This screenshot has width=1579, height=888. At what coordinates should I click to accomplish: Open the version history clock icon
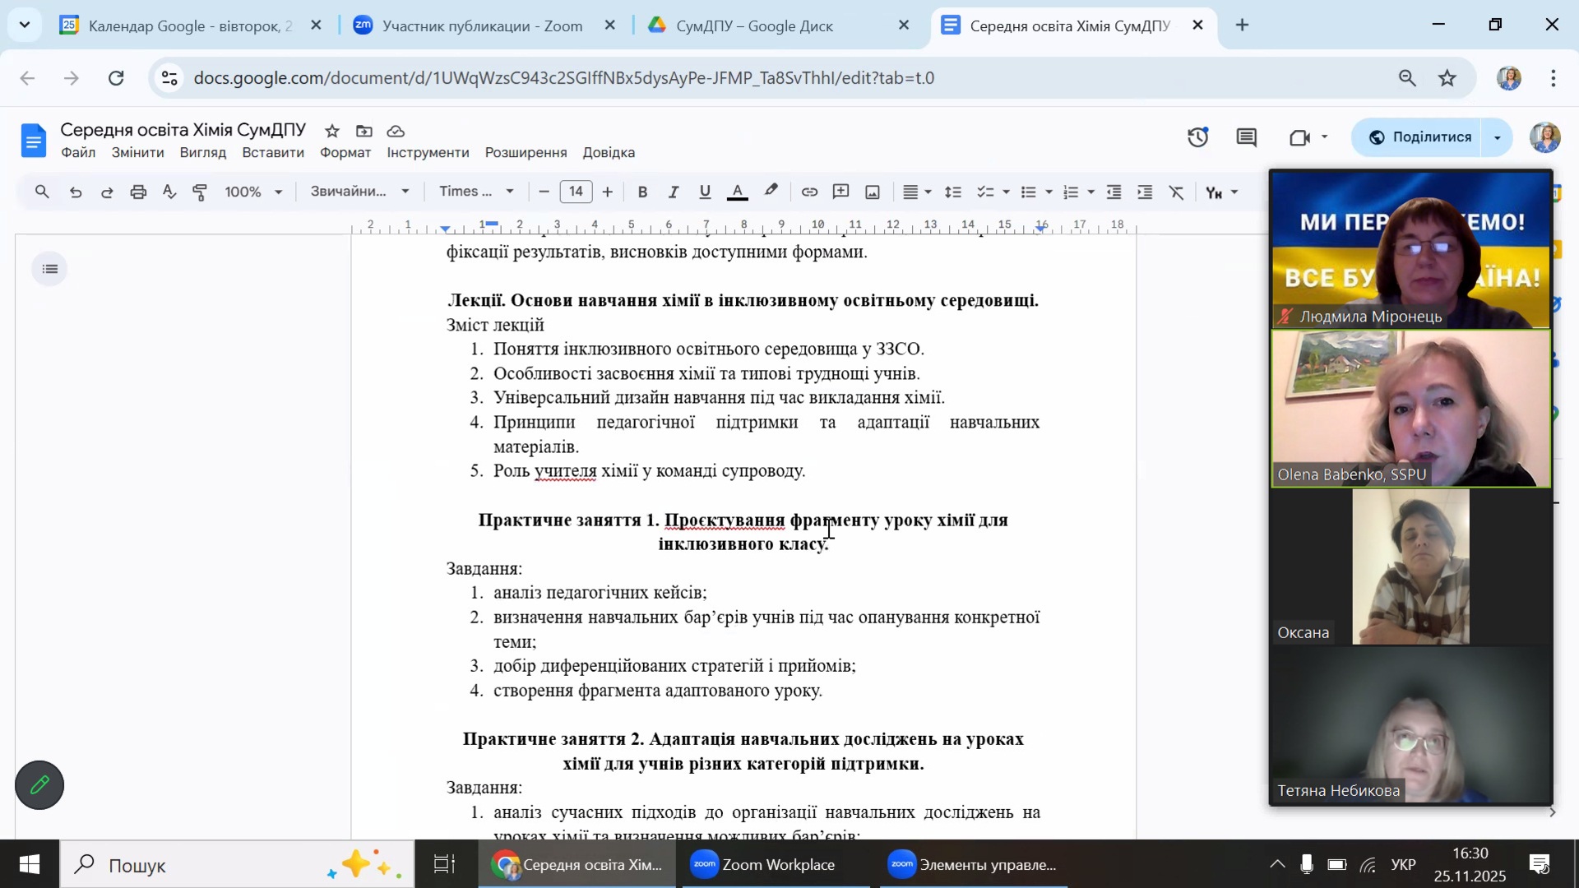tap(1197, 137)
